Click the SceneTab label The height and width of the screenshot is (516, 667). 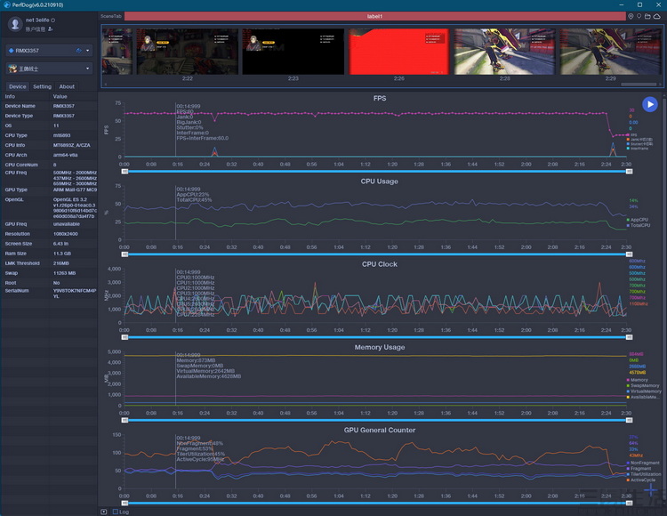(x=111, y=16)
